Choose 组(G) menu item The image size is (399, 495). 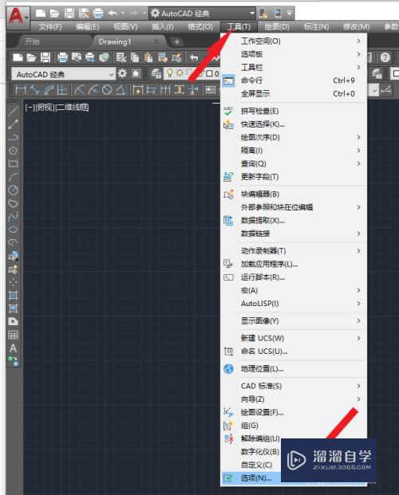coord(294,426)
